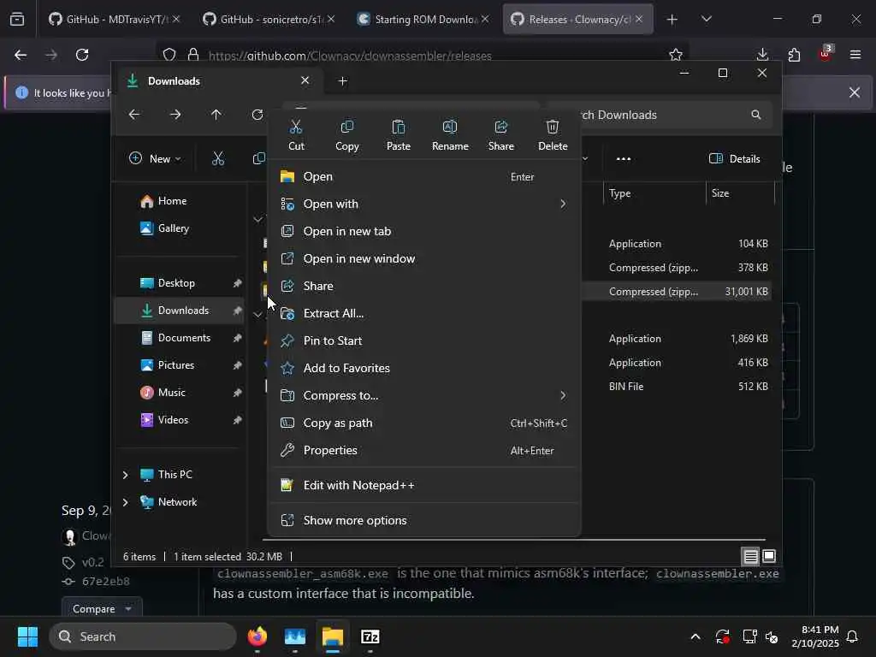Click Show more options

coord(424,520)
